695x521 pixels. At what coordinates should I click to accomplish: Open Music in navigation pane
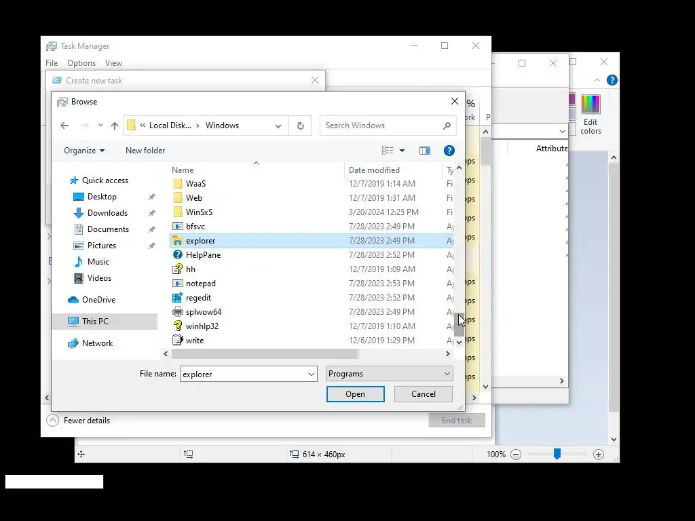tap(98, 262)
